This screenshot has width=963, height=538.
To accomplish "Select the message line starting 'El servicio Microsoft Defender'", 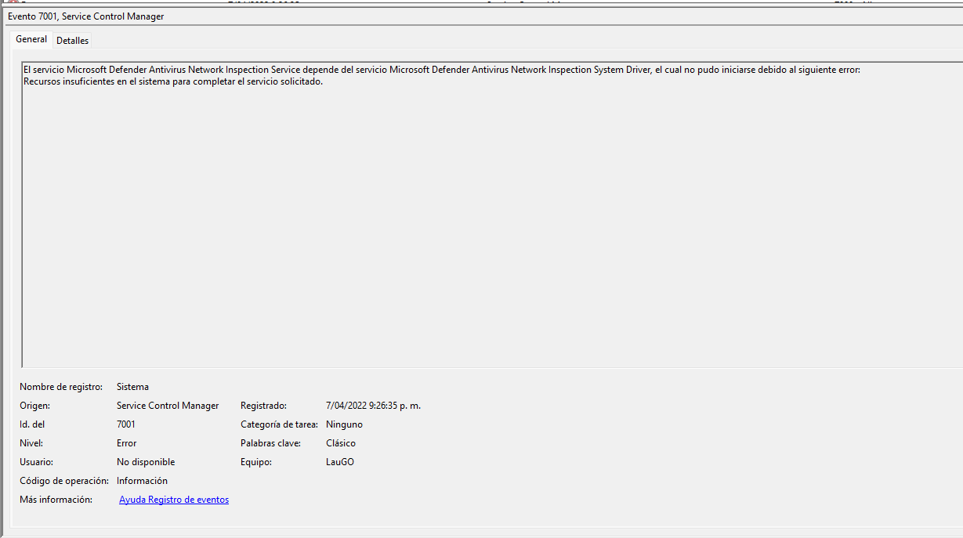I will click(x=441, y=70).
